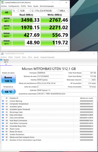Click the Horas encendido value 10 horas

(x=89, y=87)
